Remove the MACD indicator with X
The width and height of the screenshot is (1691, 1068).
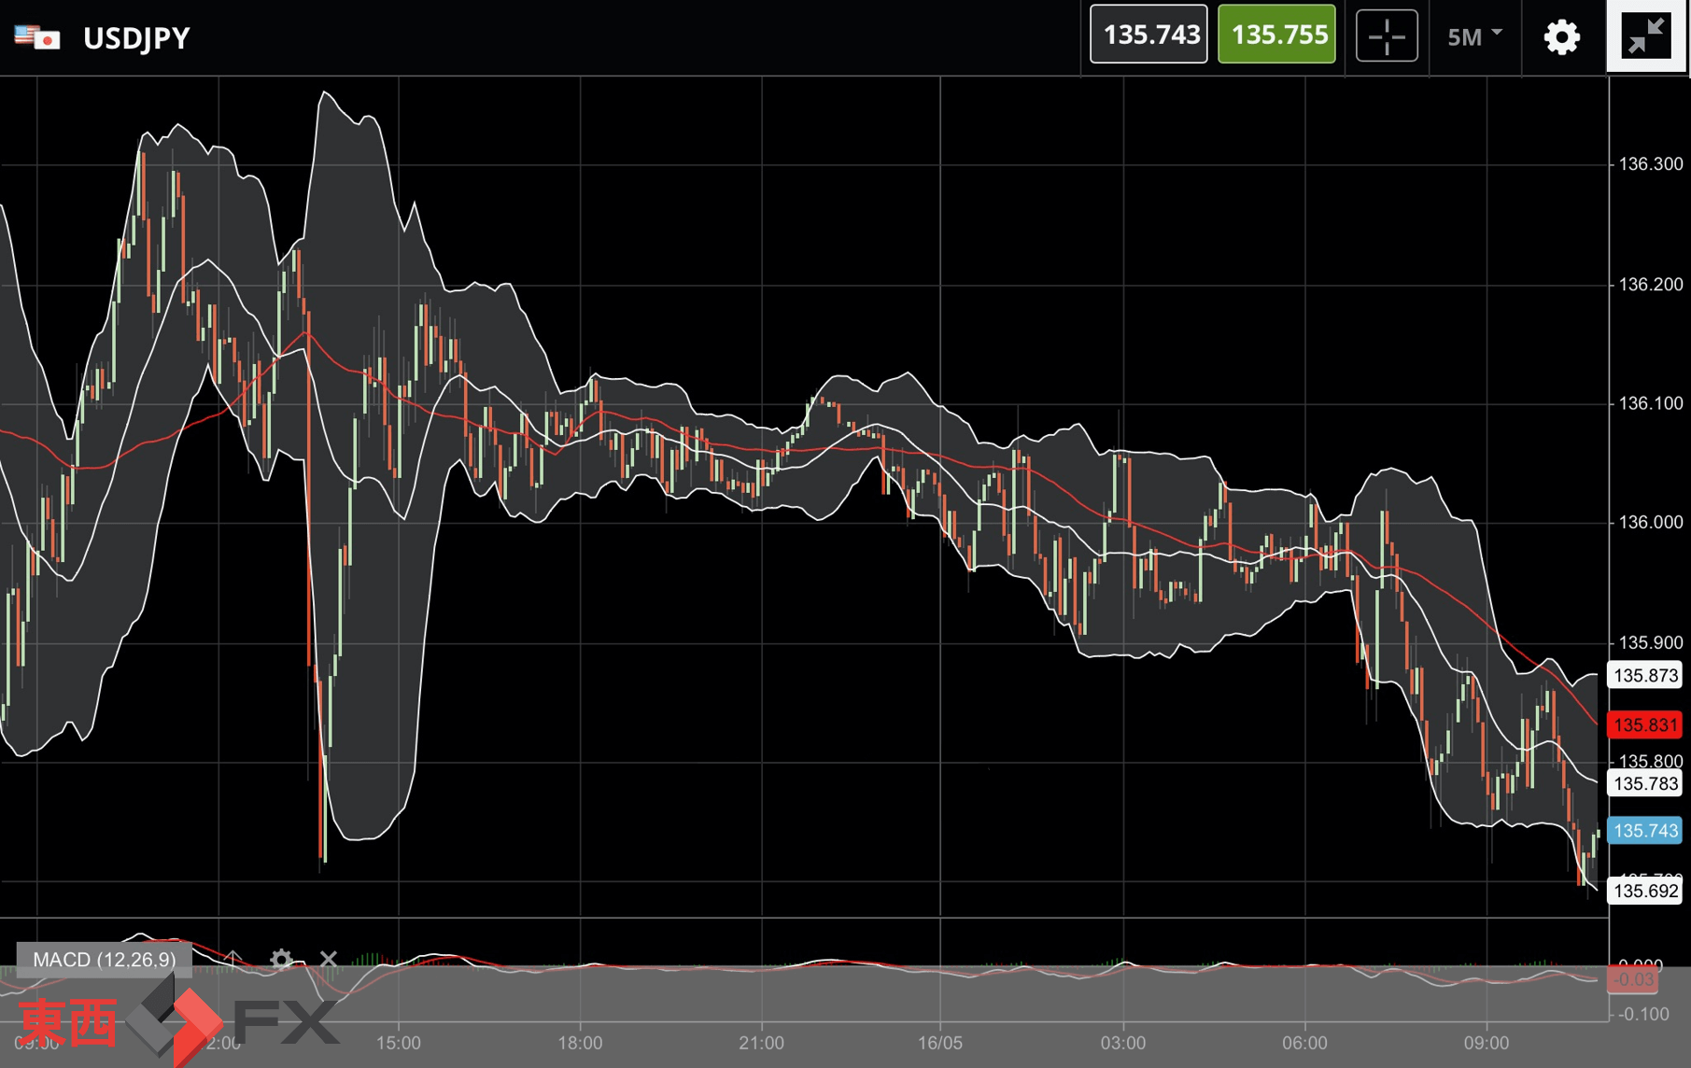pos(328,959)
